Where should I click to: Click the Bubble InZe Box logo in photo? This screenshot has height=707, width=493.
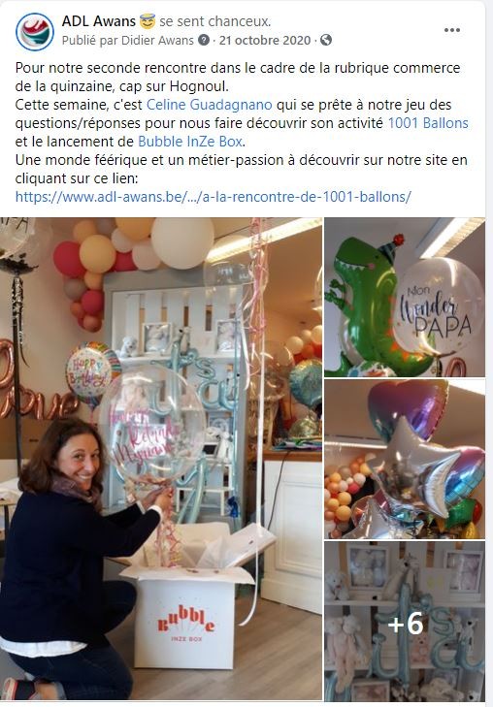click(185, 624)
